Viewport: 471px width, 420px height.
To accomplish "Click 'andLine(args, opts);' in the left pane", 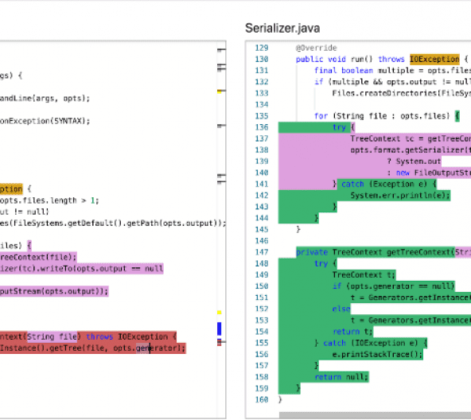I will tap(45, 99).
